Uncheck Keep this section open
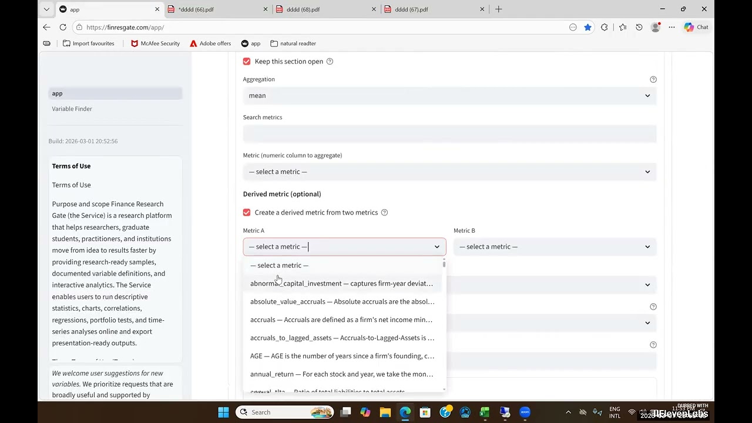 [x=247, y=61]
